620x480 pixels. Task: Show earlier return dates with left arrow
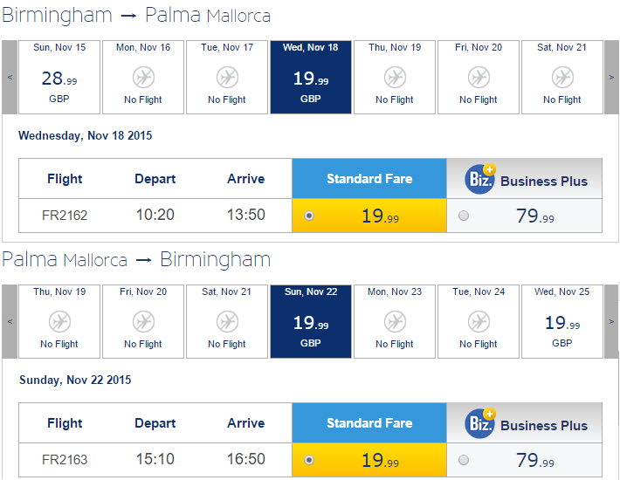coord(10,321)
